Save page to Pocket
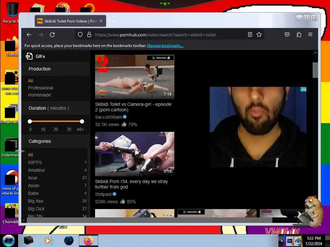Viewport: 330px width, 247px height. click(287, 35)
